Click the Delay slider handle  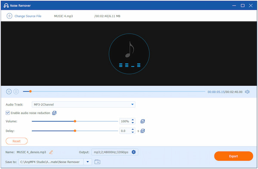click(x=75, y=131)
